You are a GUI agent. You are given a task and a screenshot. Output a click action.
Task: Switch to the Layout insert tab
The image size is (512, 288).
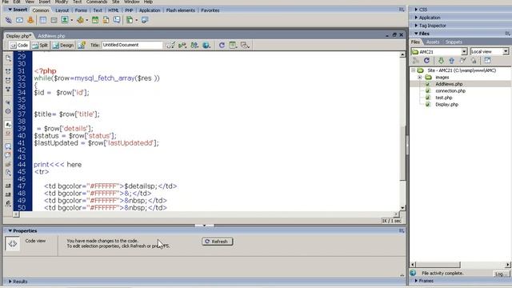click(62, 10)
